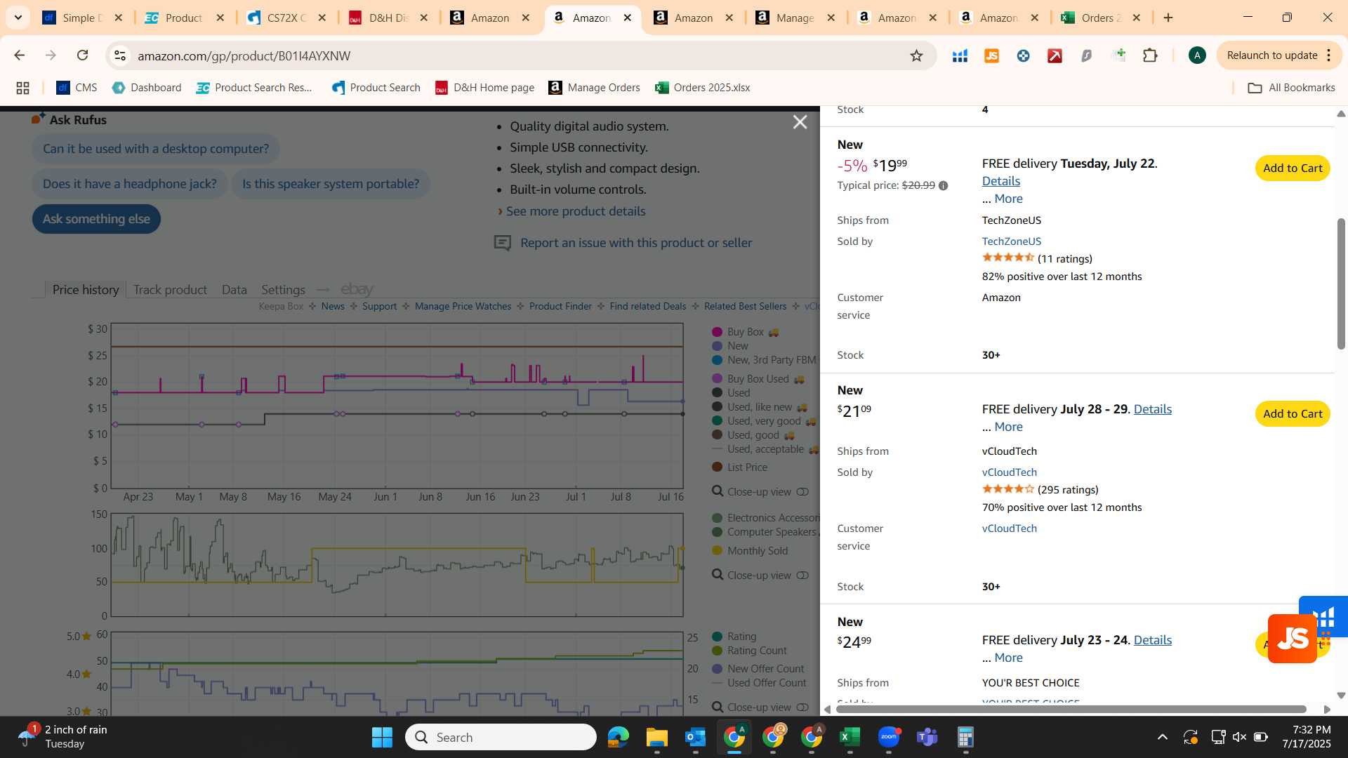Select the Price history tab

[x=86, y=290]
